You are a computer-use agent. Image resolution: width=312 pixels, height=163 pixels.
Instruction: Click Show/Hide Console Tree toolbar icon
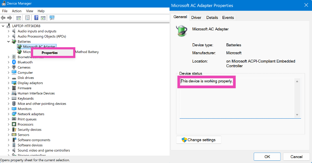coord(18,18)
